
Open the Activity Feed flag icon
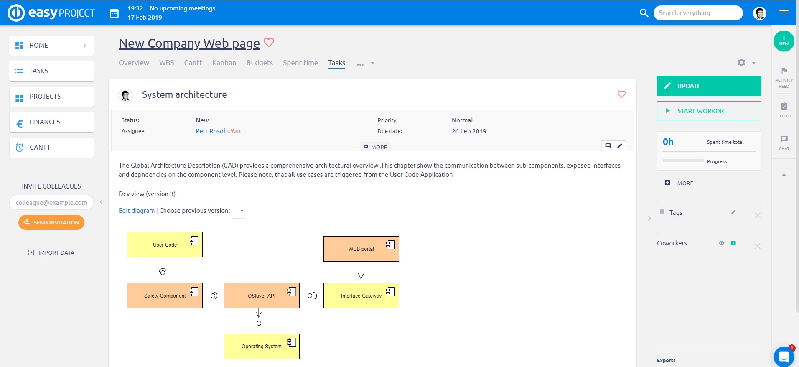pyautogui.click(x=784, y=71)
